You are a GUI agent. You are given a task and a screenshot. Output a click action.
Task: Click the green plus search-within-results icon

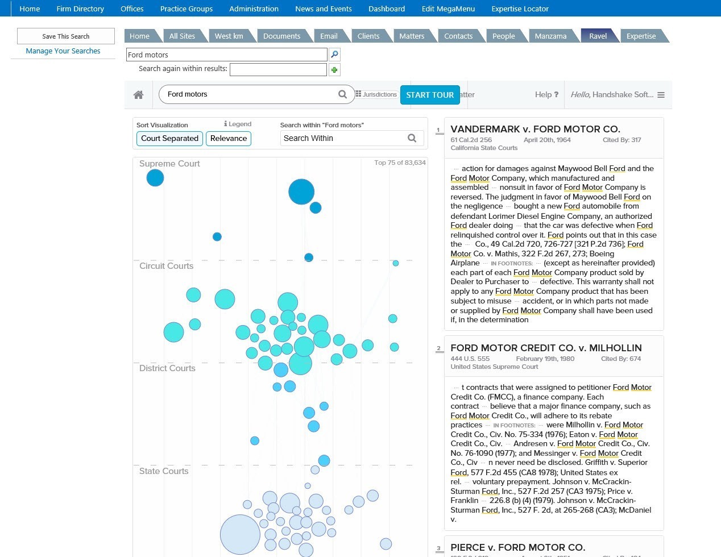click(334, 70)
